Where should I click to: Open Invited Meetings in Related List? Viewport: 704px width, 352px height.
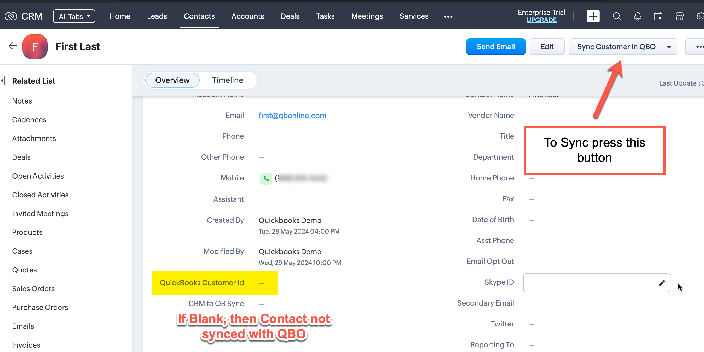point(40,214)
